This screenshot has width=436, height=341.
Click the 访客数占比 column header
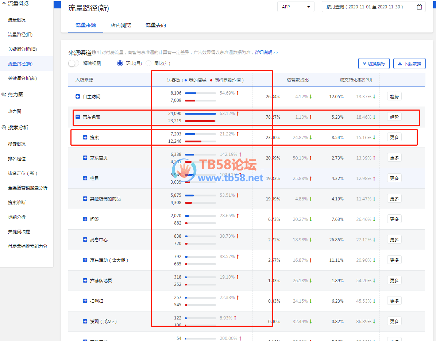pyautogui.click(x=297, y=80)
